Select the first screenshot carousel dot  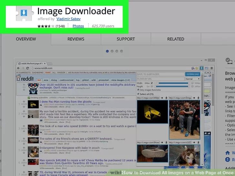107,51
